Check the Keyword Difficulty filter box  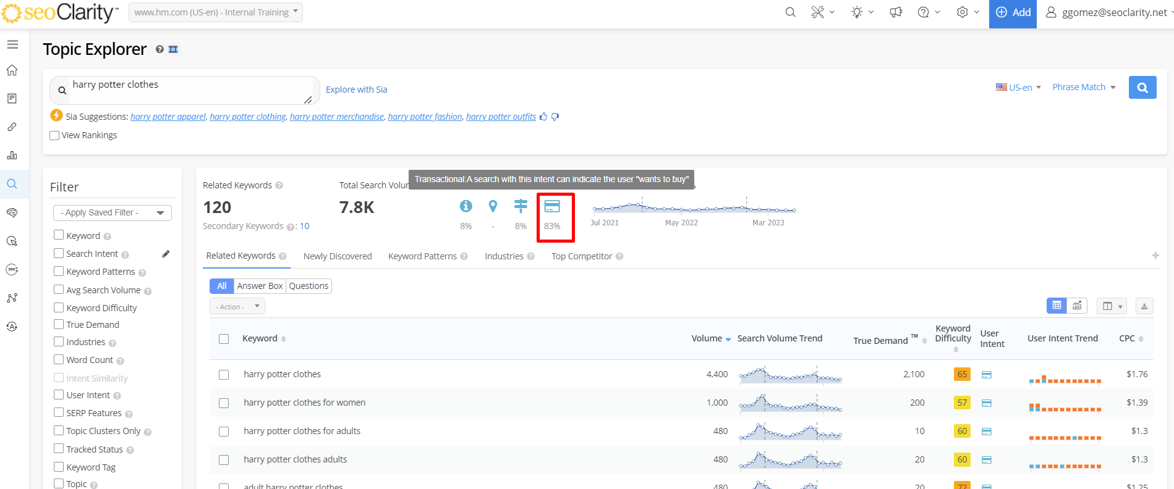59,307
